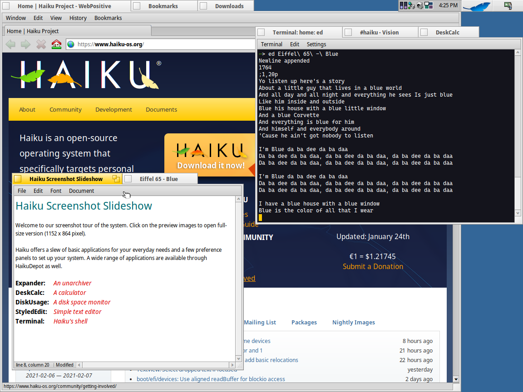Click 'line 8, column 20' status text
The width and height of the screenshot is (523, 392).
(x=33, y=365)
